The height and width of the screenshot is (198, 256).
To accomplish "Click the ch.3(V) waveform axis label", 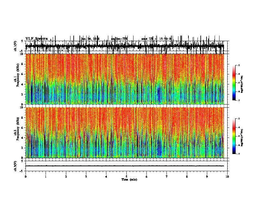I will point(16,166).
